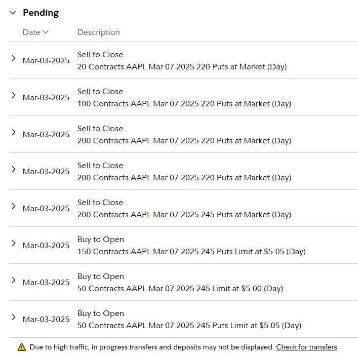Viewport: 358px width, 355px height.
Task: Sort by the Date column header
Action: point(35,32)
